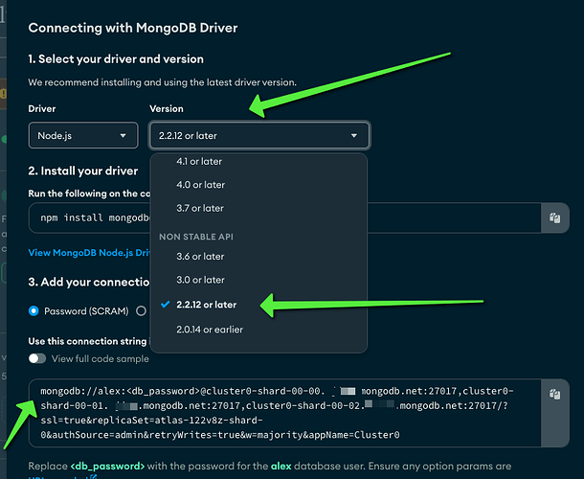Image resolution: width=584 pixels, height=479 pixels.
Task: Copy the npm install command
Action: [x=553, y=217]
